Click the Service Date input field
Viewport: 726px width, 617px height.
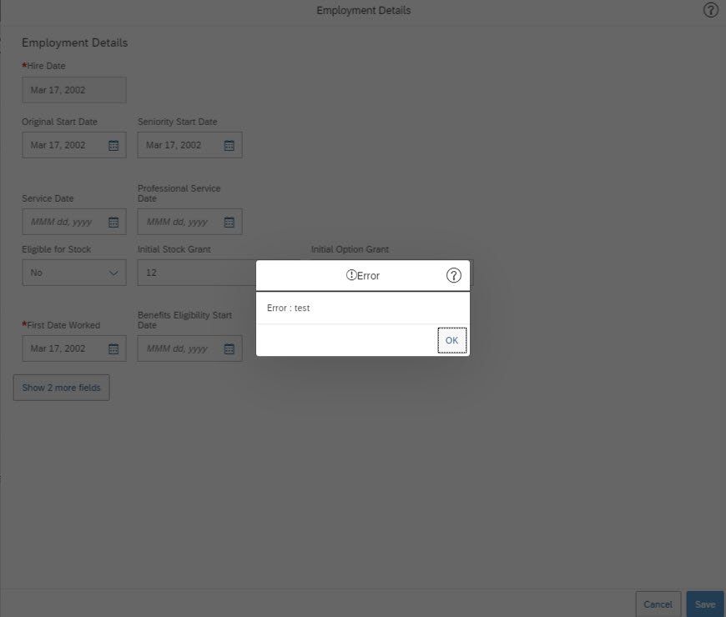(74, 222)
